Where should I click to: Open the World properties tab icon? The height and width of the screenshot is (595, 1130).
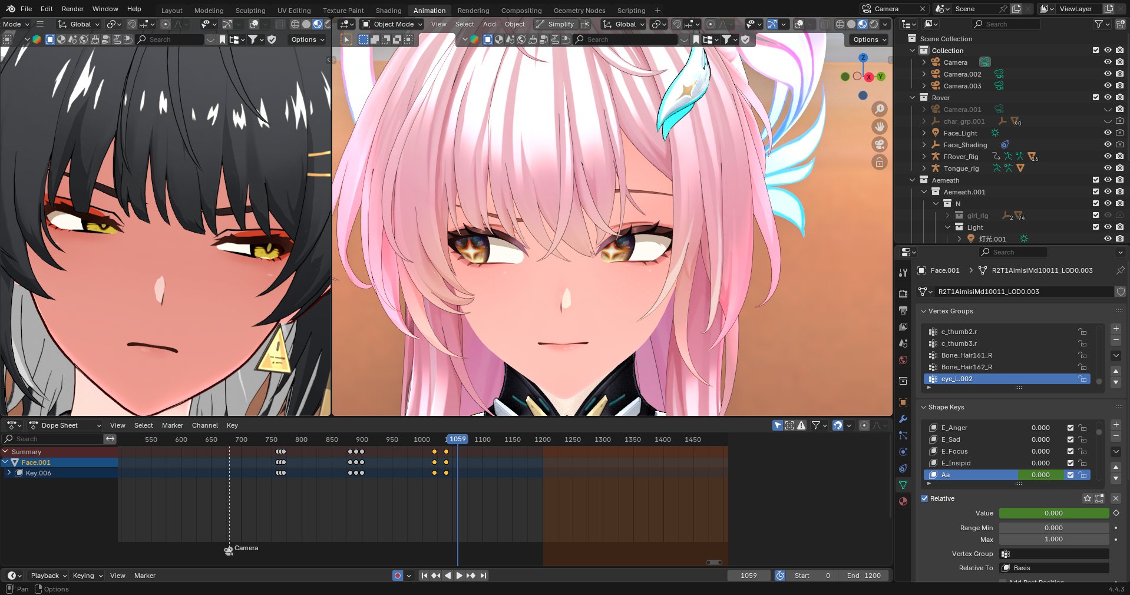[x=903, y=360]
